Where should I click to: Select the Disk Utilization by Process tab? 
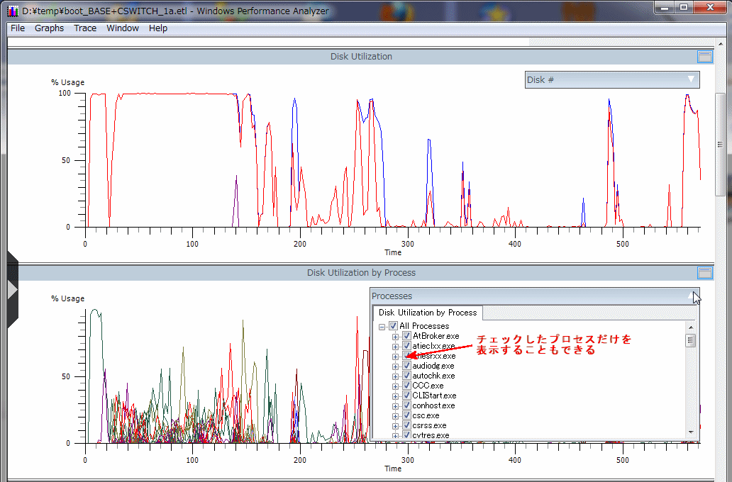[428, 313]
